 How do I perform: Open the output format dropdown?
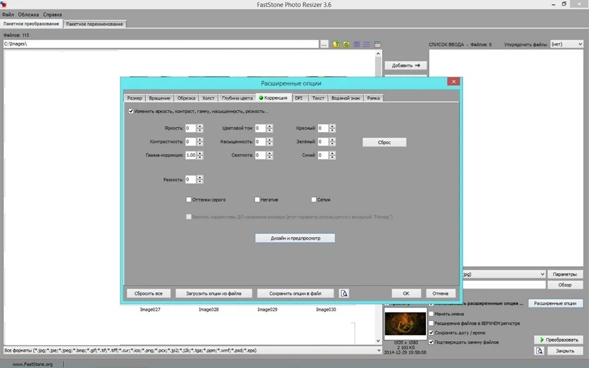(541, 274)
